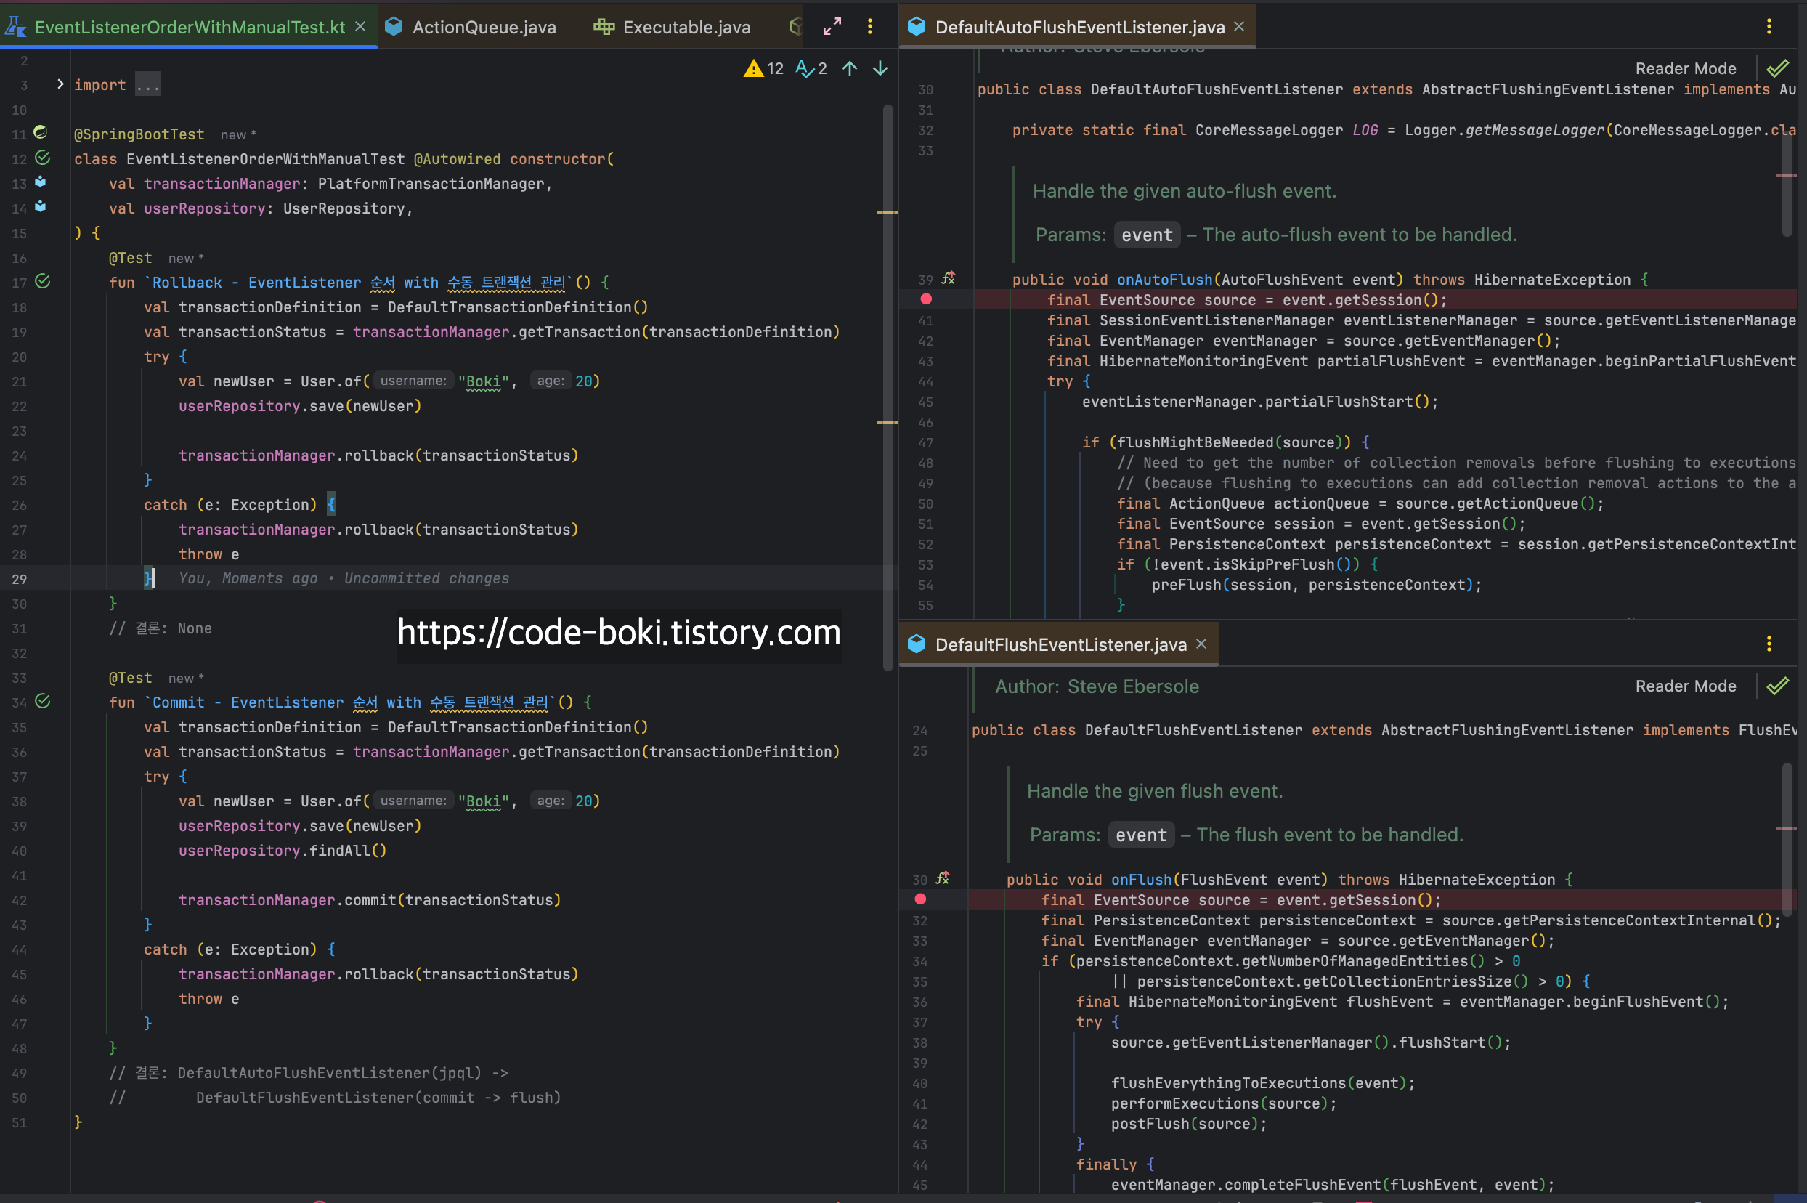The height and width of the screenshot is (1203, 1807).
Task: Click the run class icon on line 12
Action: pos(43,158)
